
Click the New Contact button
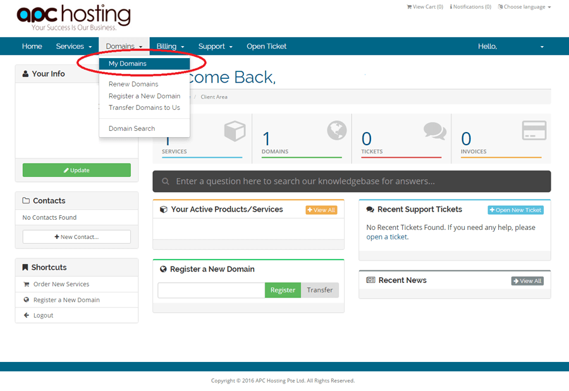click(76, 237)
